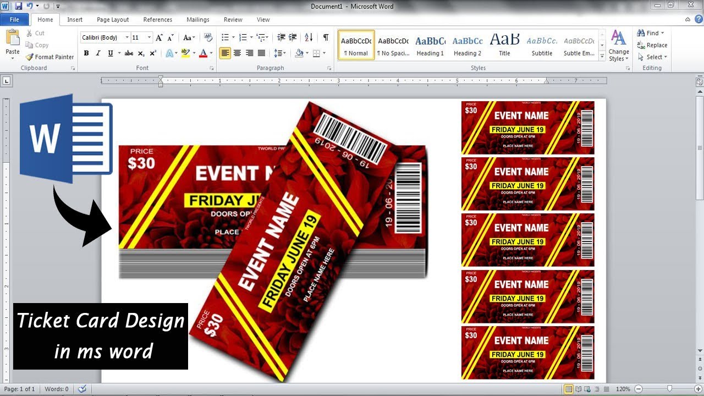Open Word Help question mark icon
This screenshot has width=704, height=396.
click(x=698, y=19)
